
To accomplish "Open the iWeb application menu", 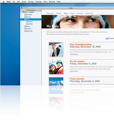I will (8, 2).
